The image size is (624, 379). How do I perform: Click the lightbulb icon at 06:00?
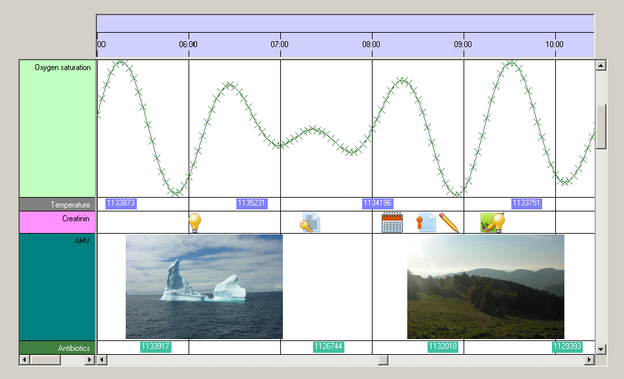(194, 223)
